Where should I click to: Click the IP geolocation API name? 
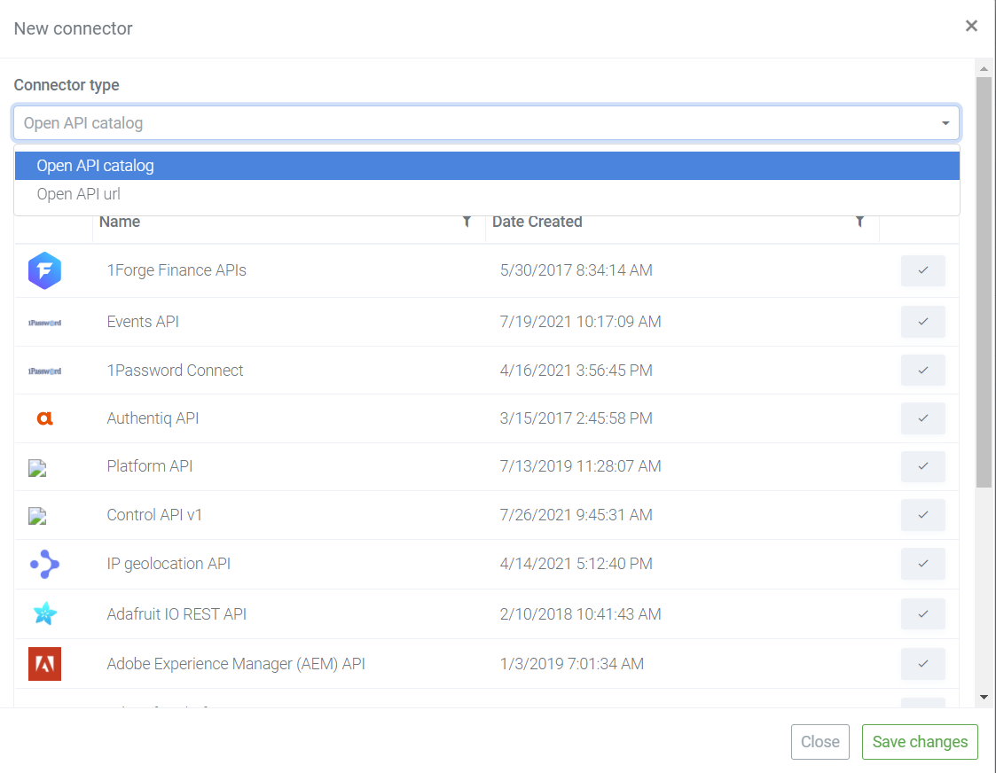(x=169, y=564)
